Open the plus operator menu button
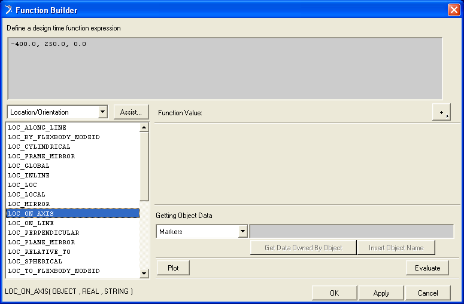The image size is (464, 304). [x=441, y=112]
